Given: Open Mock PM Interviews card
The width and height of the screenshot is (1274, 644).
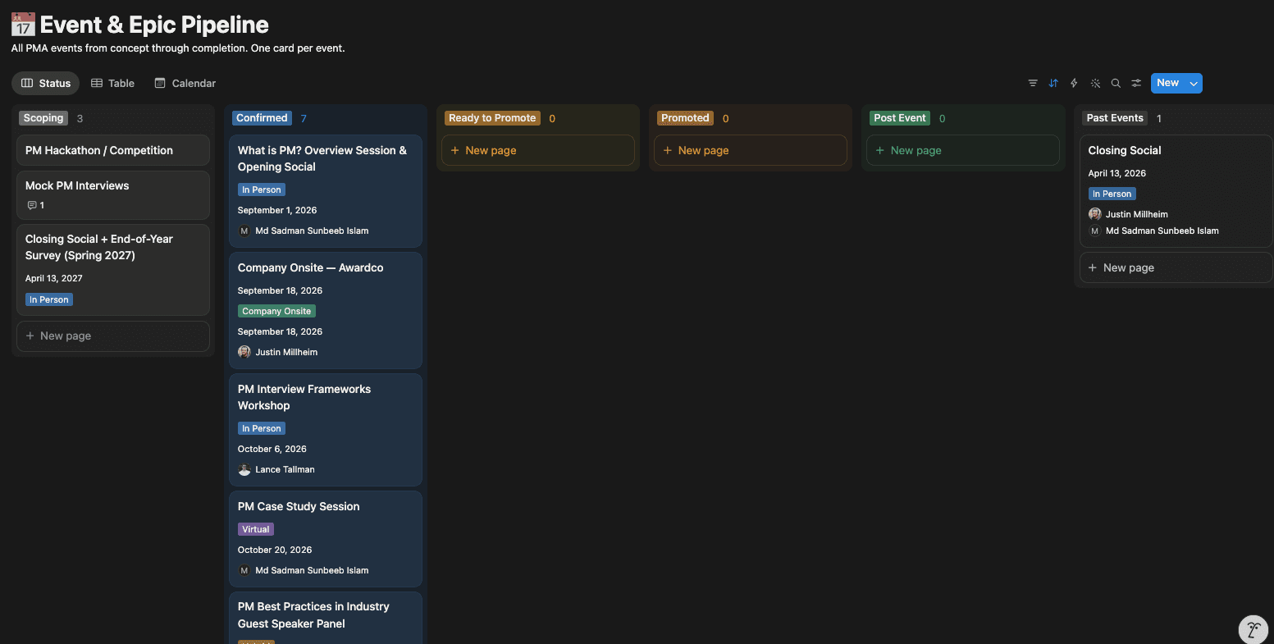Looking at the screenshot, I should [x=113, y=195].
